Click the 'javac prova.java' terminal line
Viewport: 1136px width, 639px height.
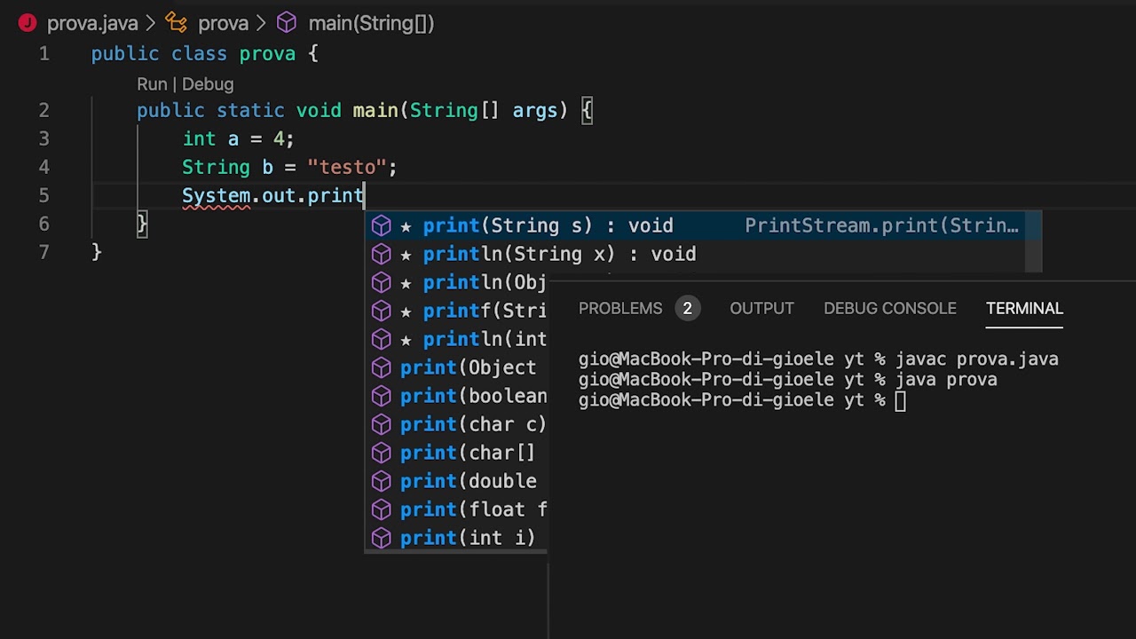tap(818, 359)
